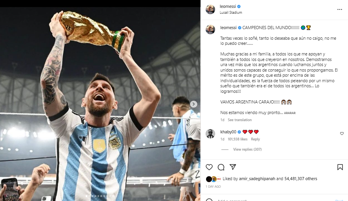The width and height of the screenshot is (348, 201).
Task: Open khaby00's profile avatar
Action: click(x=210, y=134)
